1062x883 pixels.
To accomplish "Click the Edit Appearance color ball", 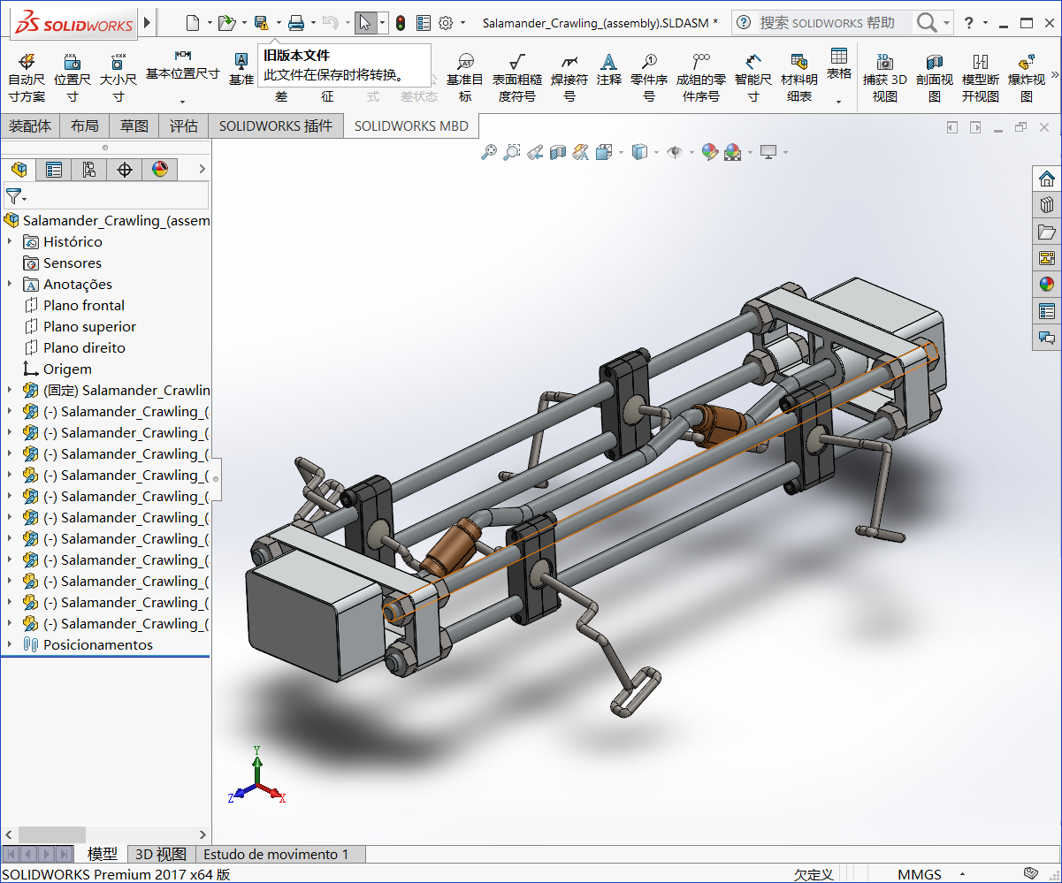I will pos(709,153).
